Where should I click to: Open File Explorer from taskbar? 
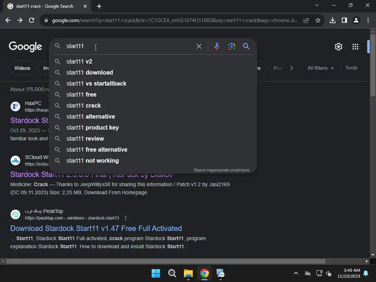188,273
